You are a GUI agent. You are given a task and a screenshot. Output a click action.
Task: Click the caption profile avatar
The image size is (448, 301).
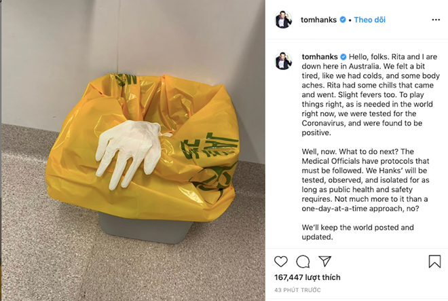tap(284, 61)
